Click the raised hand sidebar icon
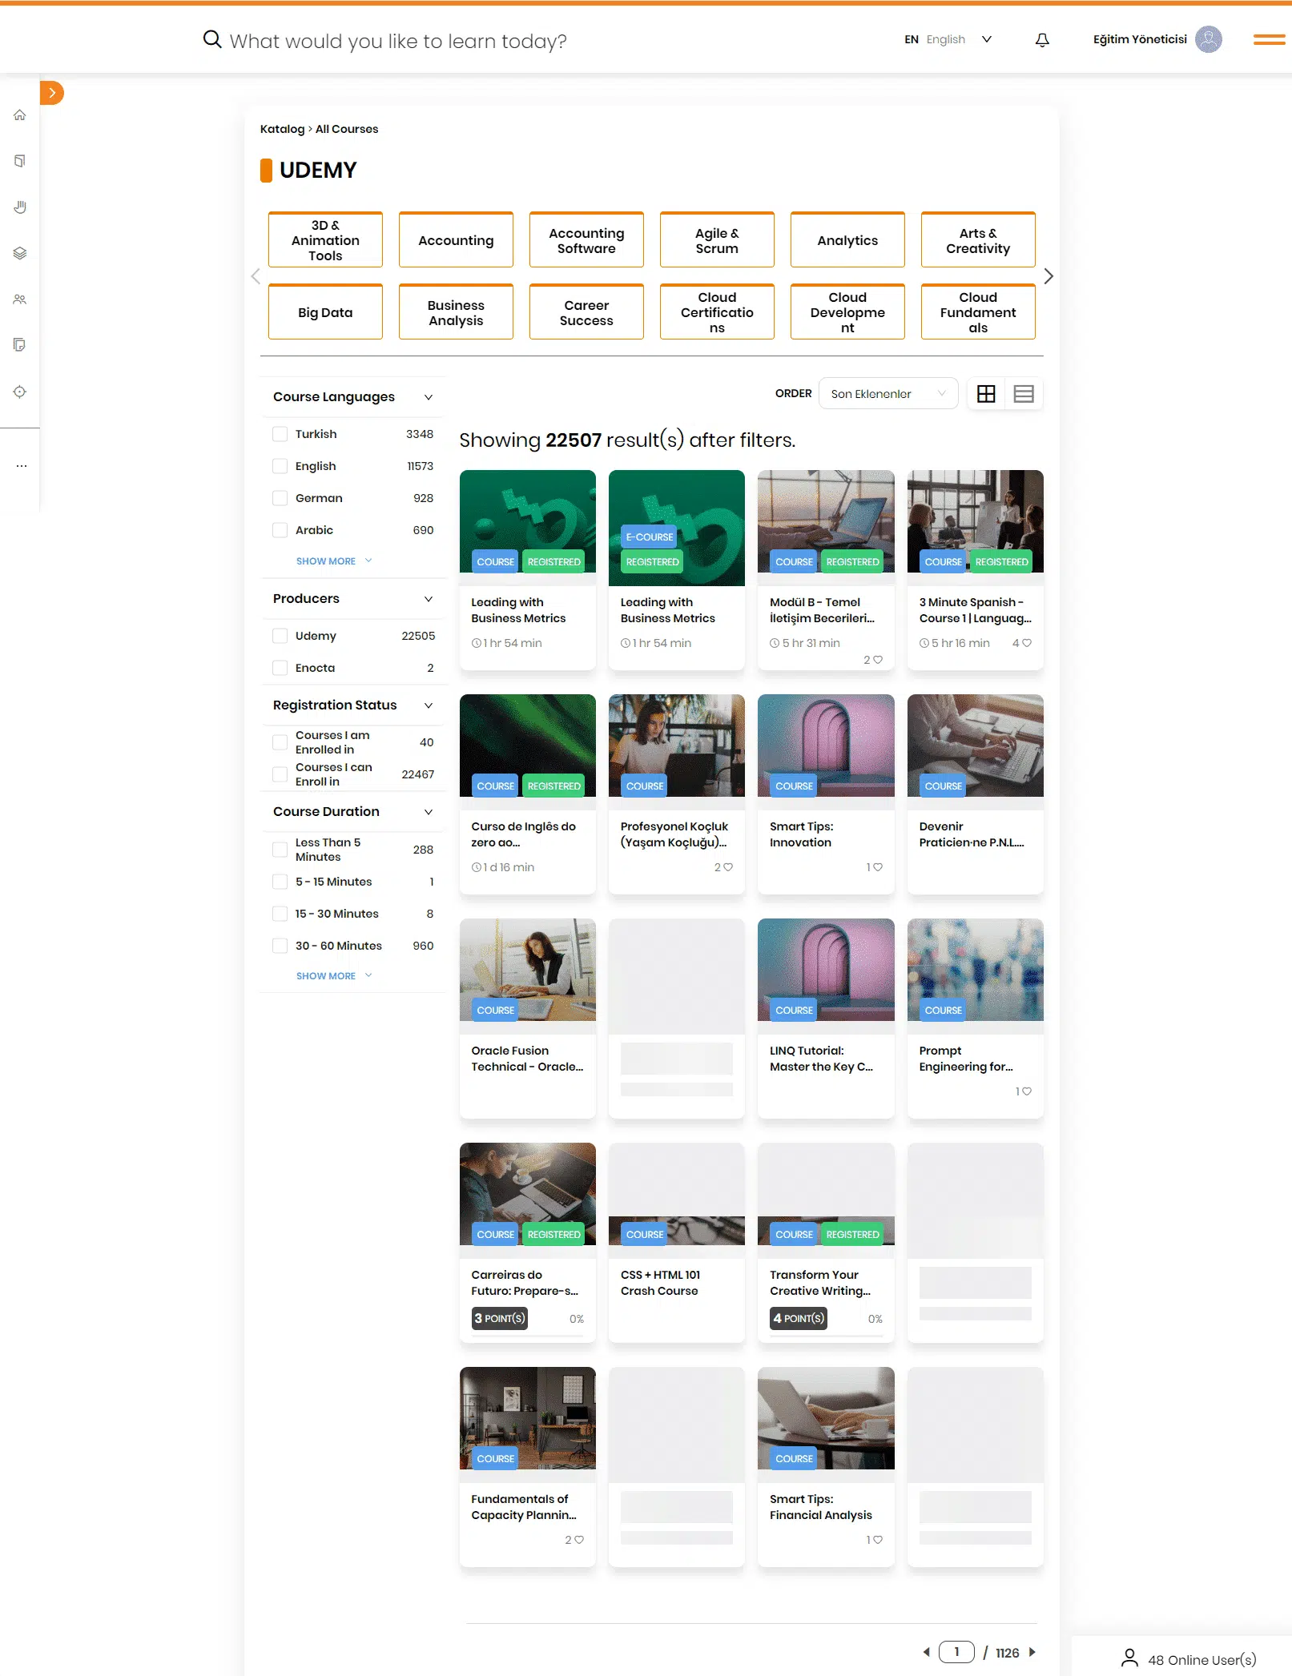This screenshot has height=1676, width=1292. point(20,207)
